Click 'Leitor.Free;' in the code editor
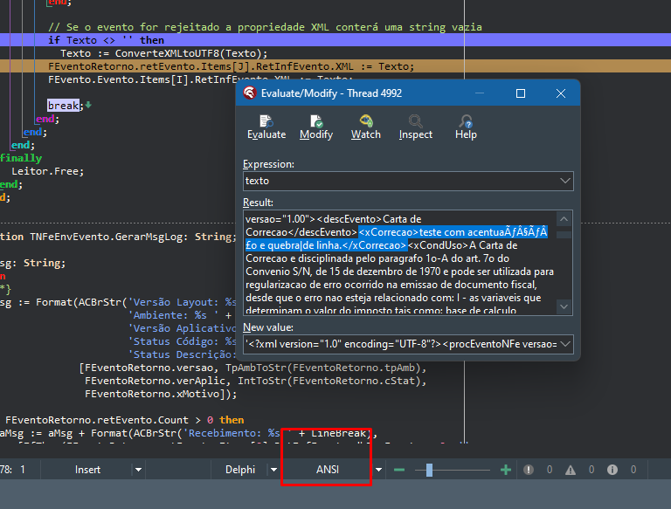Image resolution: width=671 pixels, height=509 pixels. (47, 171)
